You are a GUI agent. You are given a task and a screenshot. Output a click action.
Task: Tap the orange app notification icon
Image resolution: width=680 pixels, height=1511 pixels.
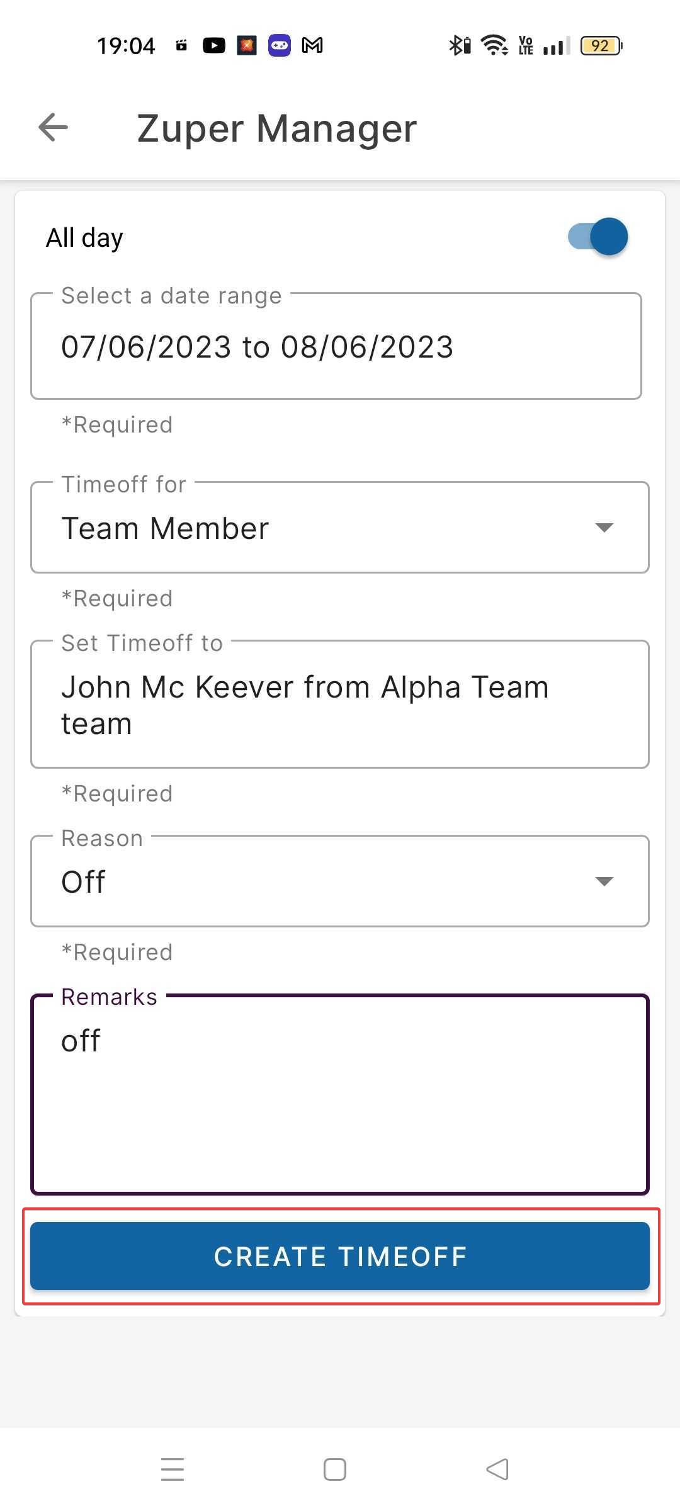point(247,45)
